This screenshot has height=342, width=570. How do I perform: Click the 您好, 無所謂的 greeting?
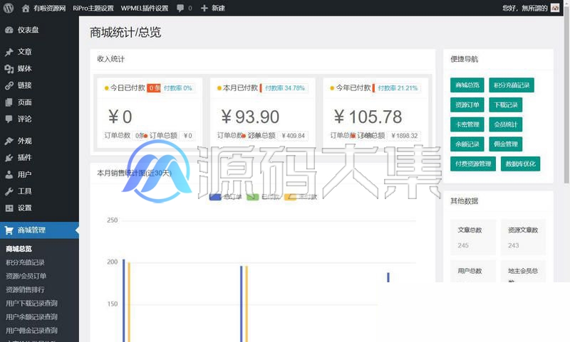[x=524, y=8]
